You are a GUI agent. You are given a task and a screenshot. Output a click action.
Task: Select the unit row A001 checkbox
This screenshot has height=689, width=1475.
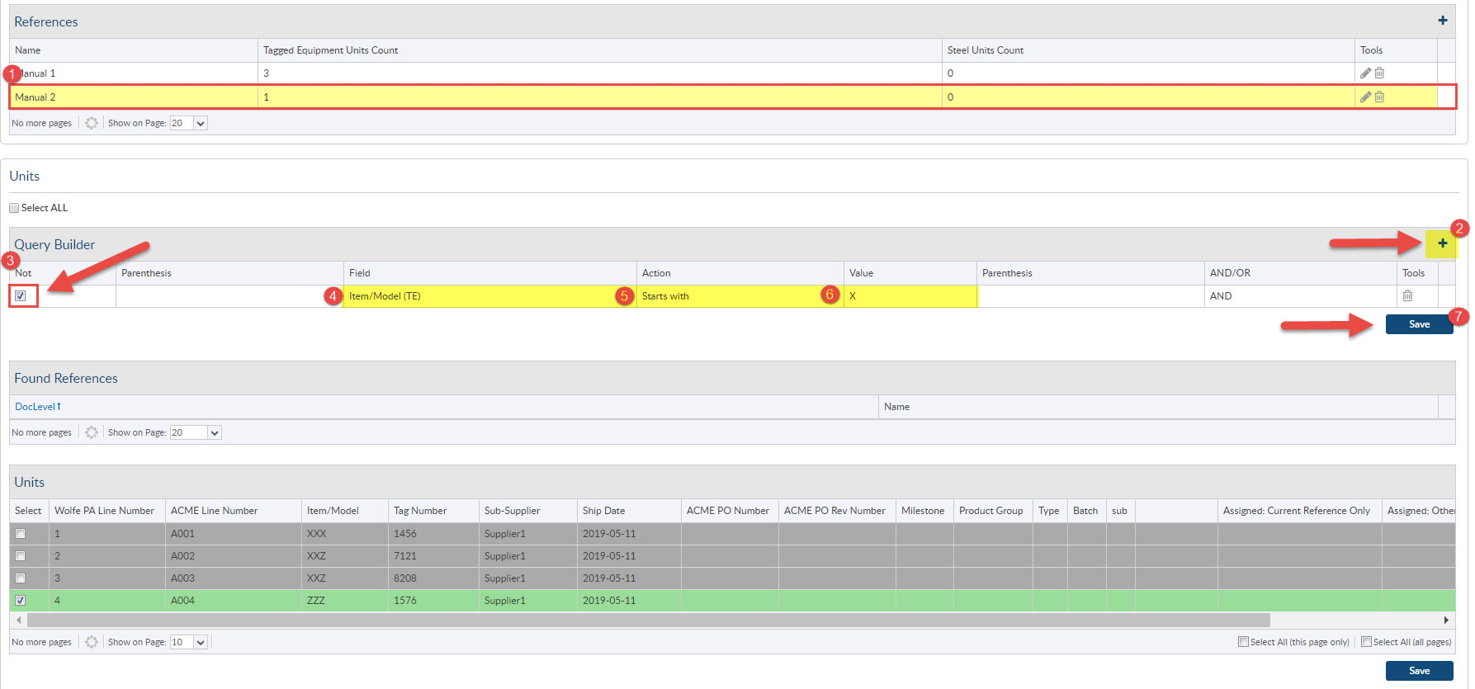[21, 534]
